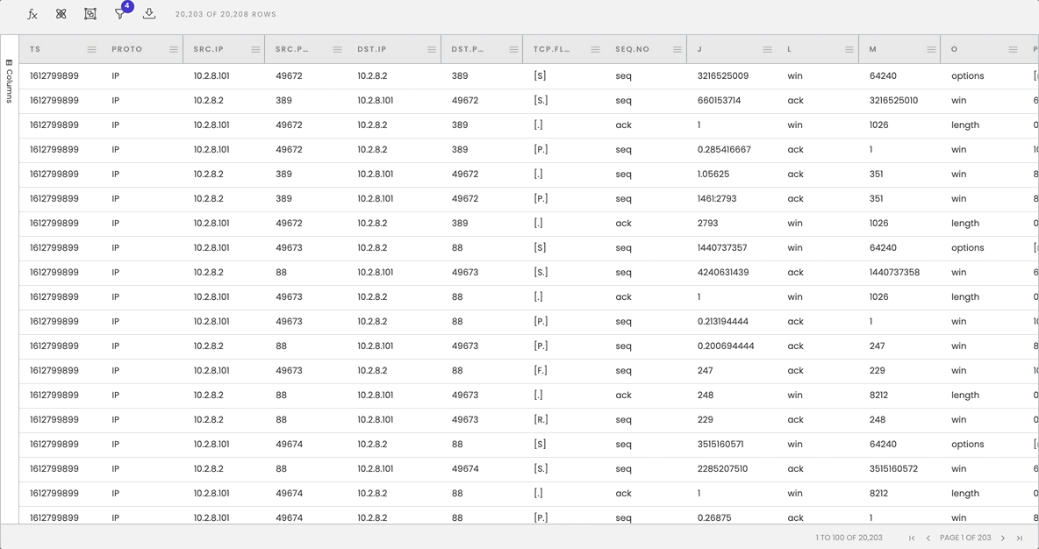Open the TCP.FL… column menu

coord(595,50)
